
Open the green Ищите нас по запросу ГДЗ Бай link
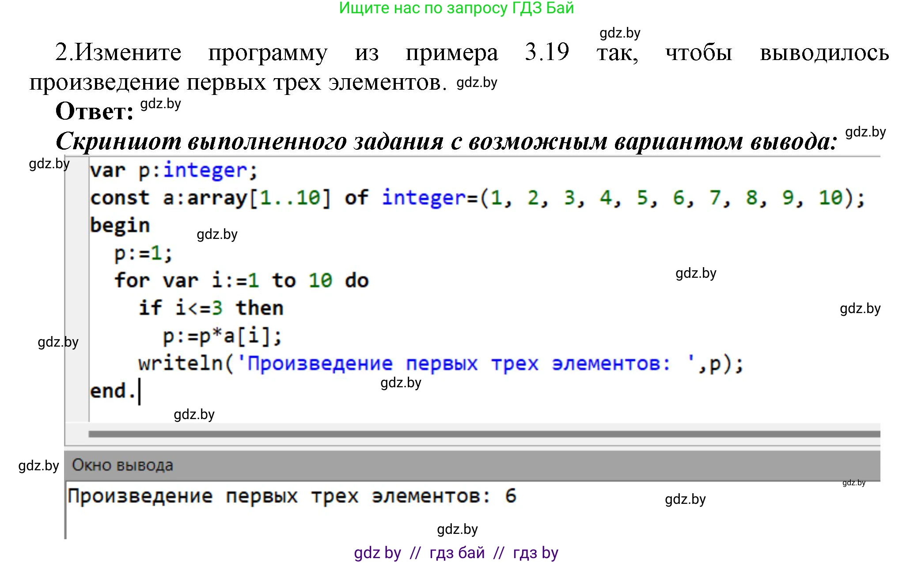[x=456, y=8]
